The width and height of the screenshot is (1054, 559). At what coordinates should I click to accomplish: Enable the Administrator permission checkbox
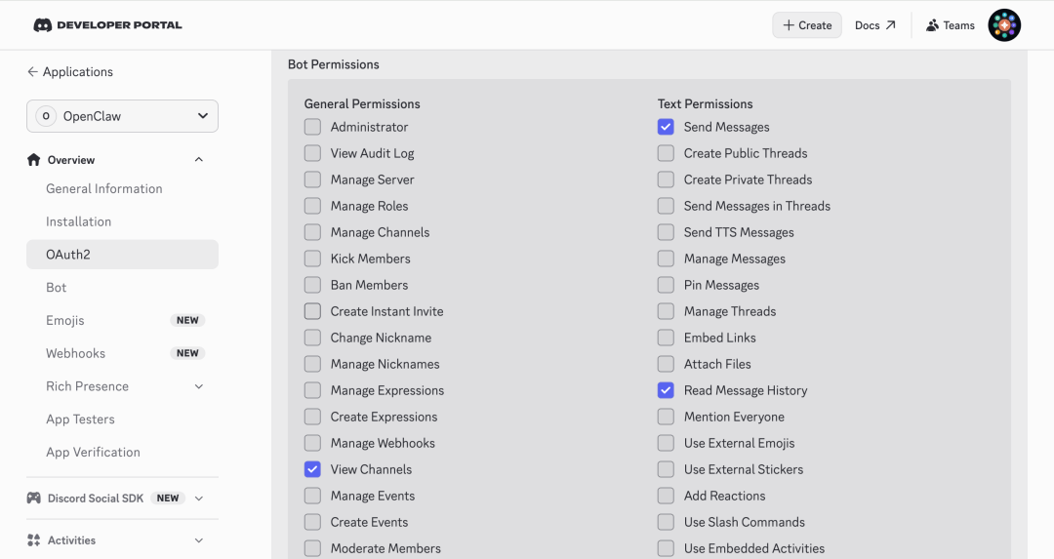[312, 127]
